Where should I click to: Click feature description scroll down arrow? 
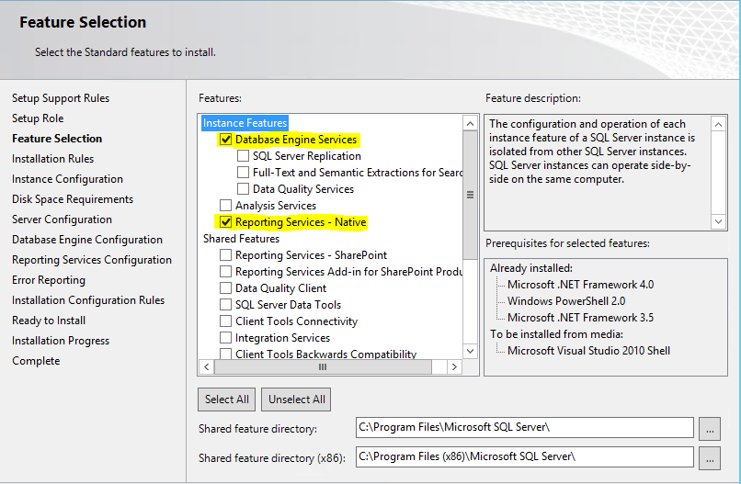tap(718, 221)
